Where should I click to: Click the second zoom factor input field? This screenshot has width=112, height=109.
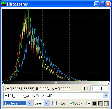[104, 89]
